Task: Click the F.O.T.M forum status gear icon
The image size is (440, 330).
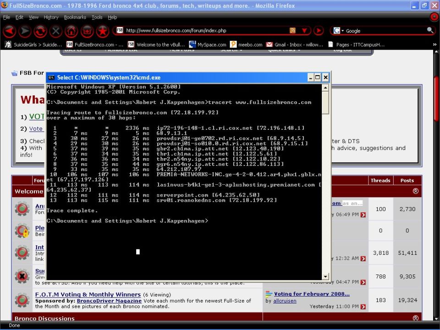Action: point(22,300)
